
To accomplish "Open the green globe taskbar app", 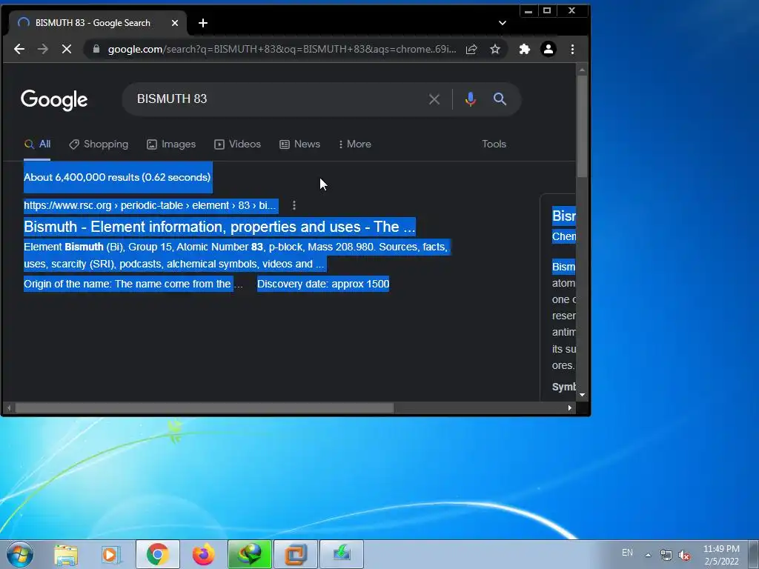I will click(250, 554).
